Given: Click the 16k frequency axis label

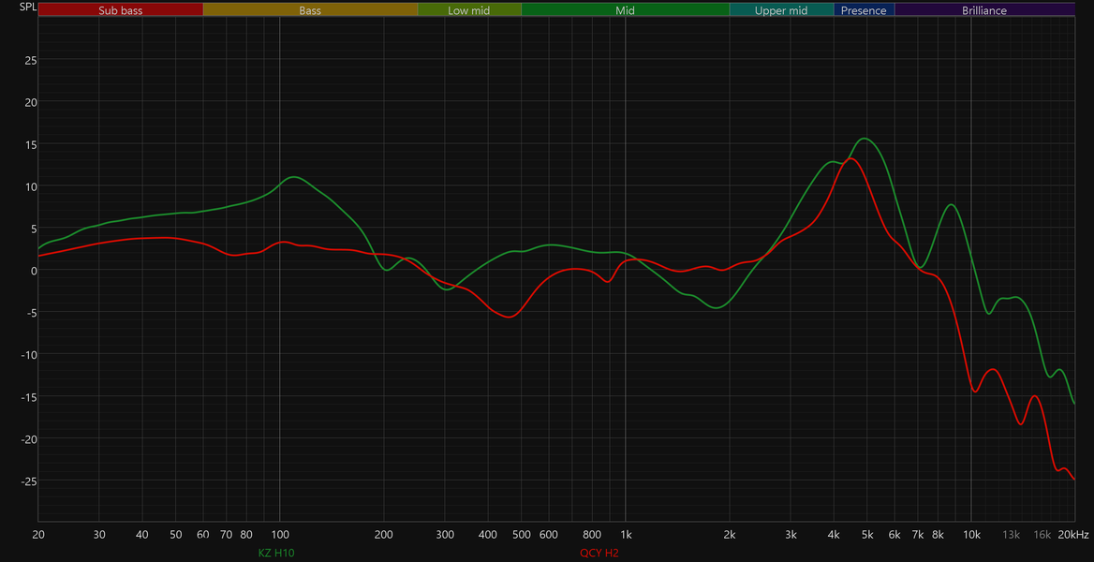Looking at the screenshot, I should [1042, 535].
